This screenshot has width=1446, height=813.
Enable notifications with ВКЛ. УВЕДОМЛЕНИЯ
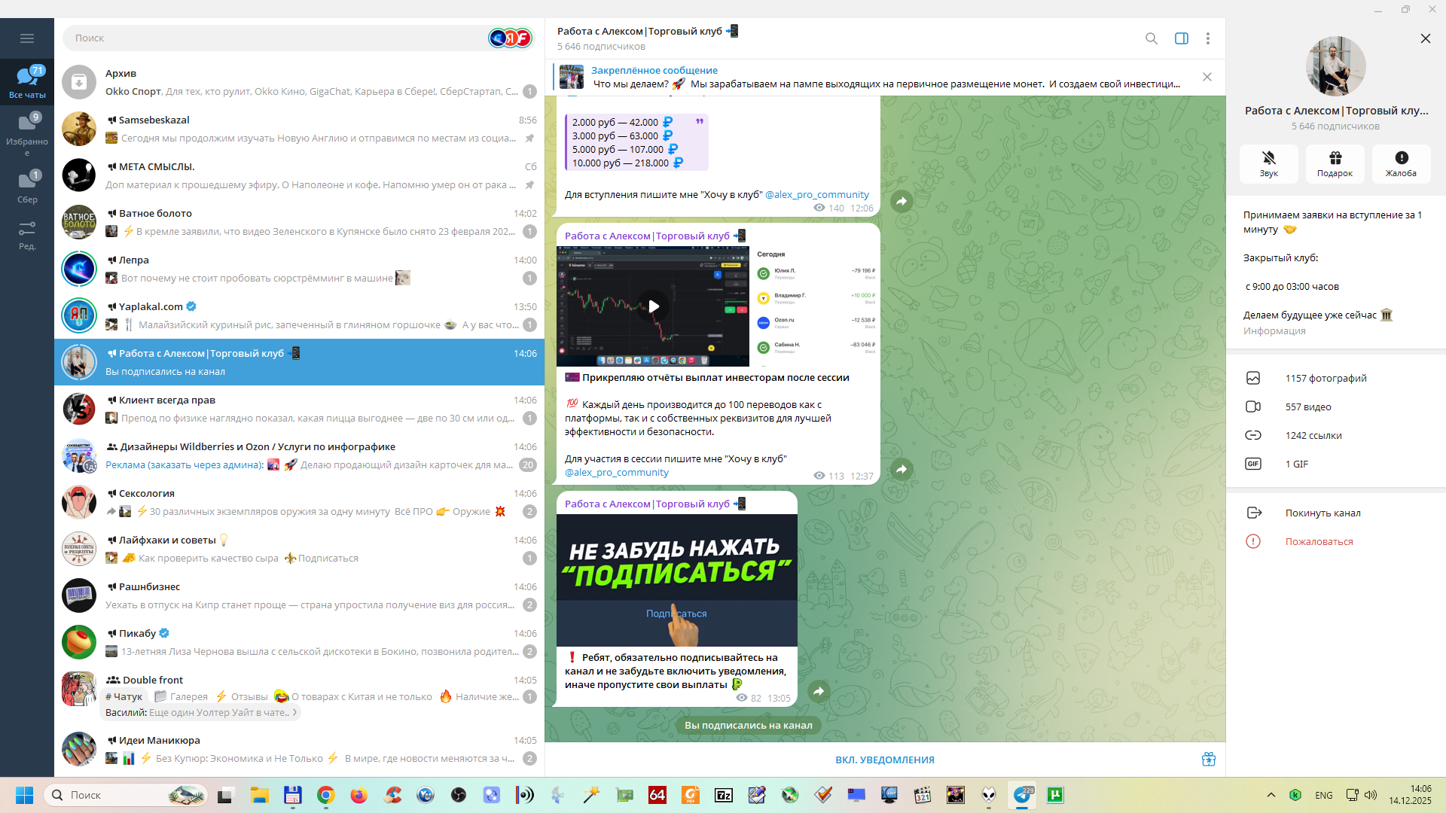coord(884,760)
